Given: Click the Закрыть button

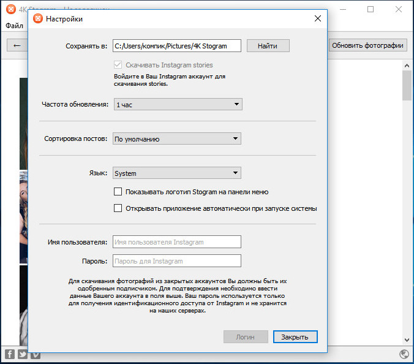Looking at the screenshot, I should [295, 337].
